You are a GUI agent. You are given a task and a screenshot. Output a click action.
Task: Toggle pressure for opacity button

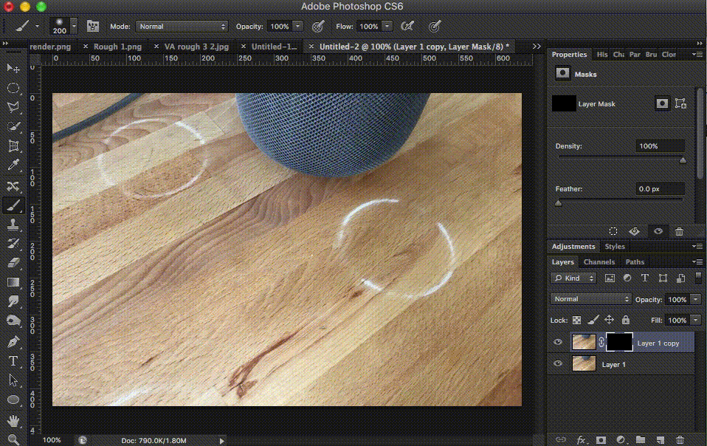point(318,26)
